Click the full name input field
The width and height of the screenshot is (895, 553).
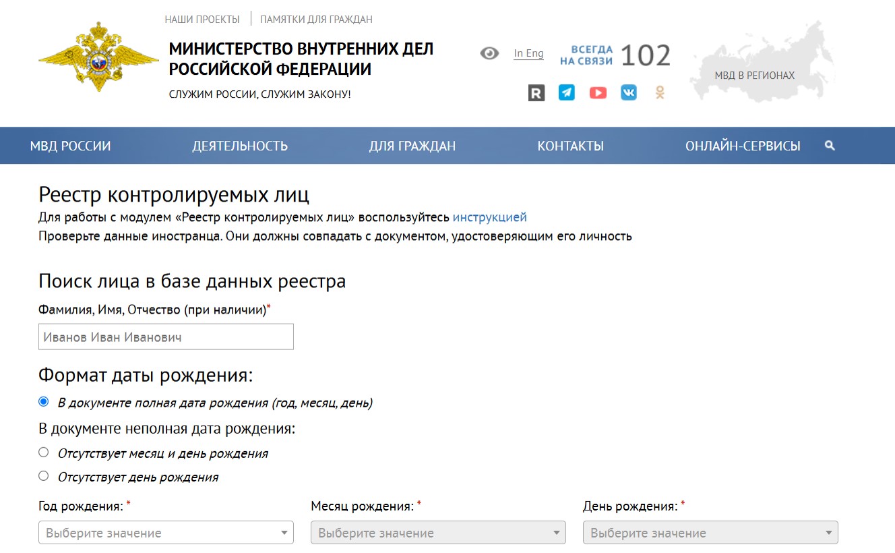pos(166,337)
